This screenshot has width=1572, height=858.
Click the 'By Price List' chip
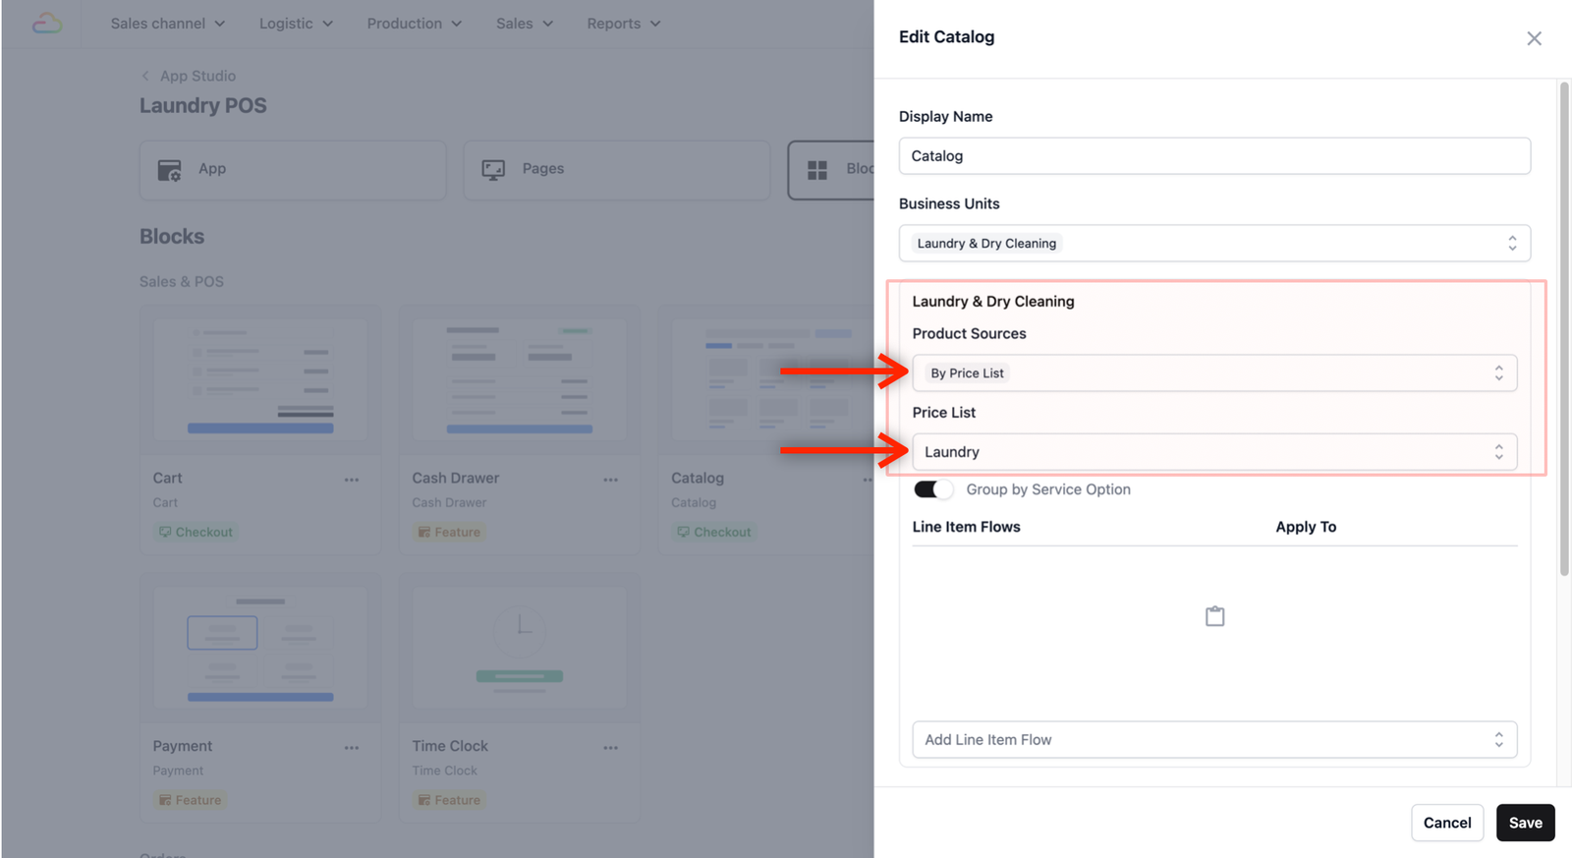pos(967,373)
